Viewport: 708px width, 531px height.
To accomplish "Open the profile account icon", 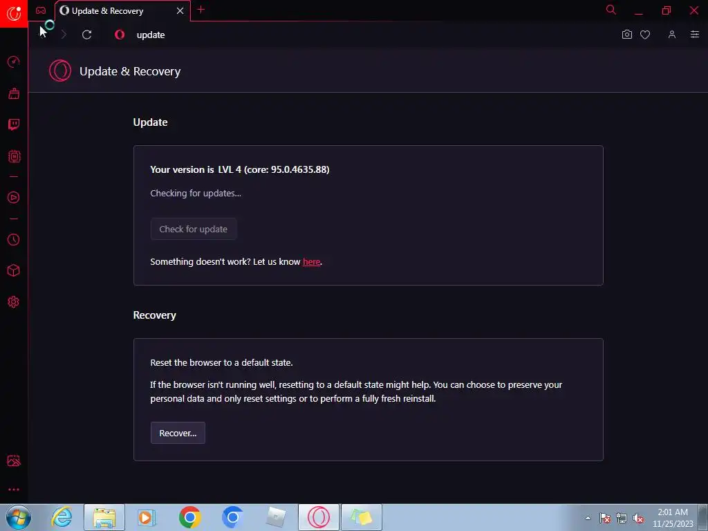I will [x=672, y=35].
